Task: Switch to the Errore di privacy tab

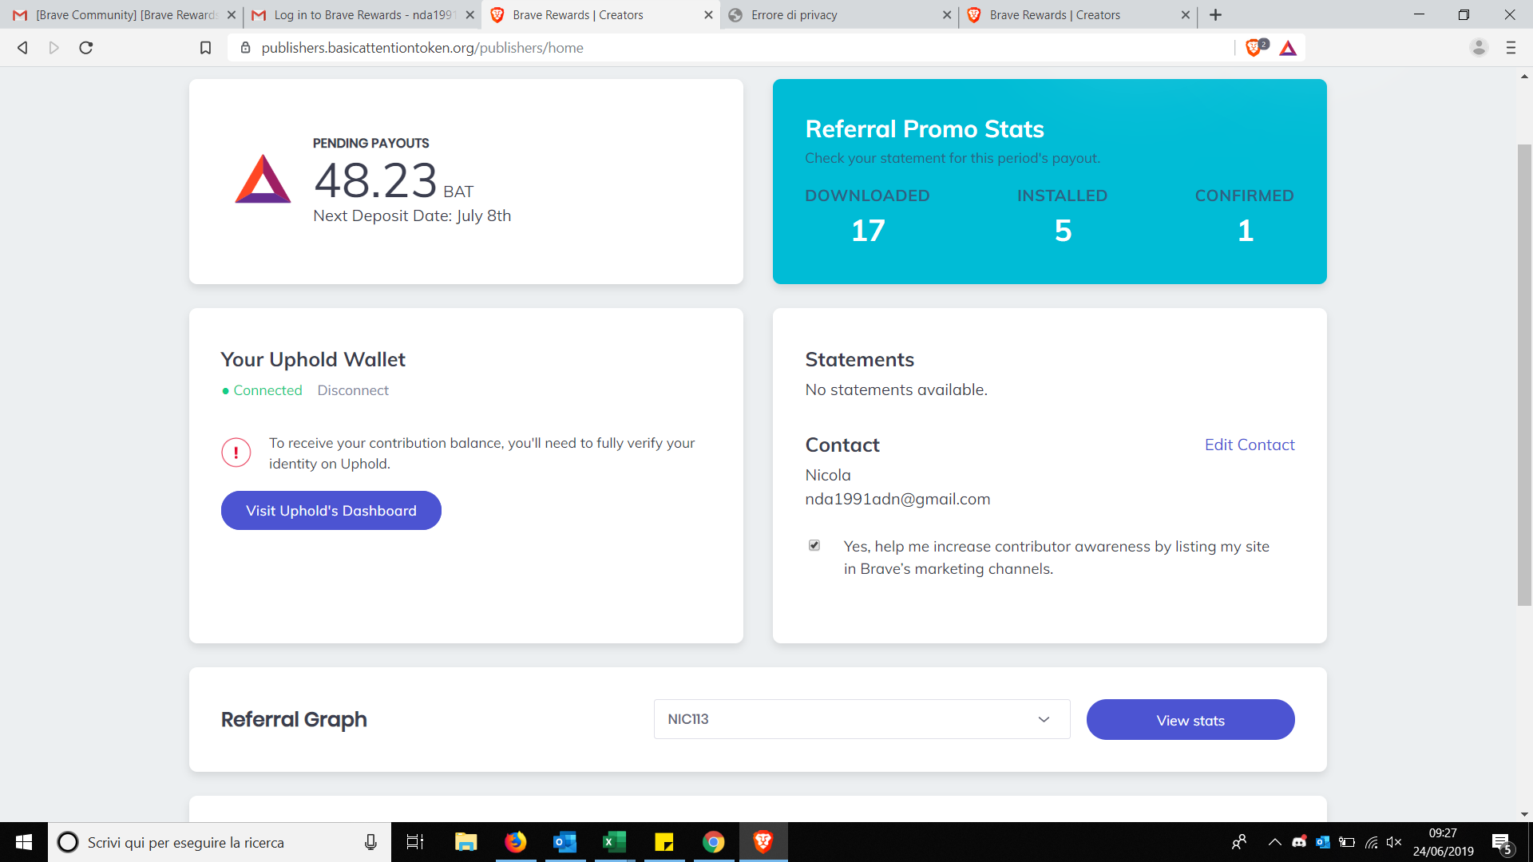Action: 838,14
